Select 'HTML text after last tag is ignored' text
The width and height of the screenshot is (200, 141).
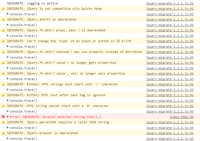(x=73, y=95)
